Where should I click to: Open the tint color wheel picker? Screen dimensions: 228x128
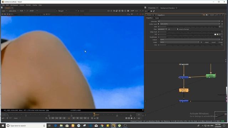(x=218, y=34)
